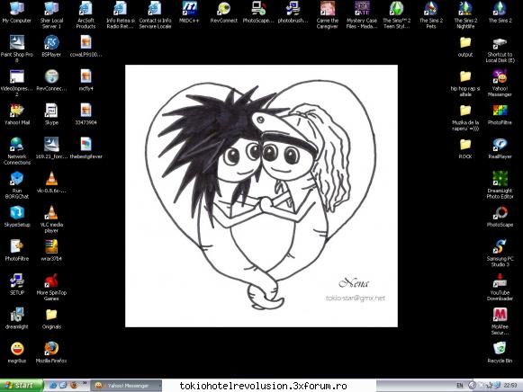Screen dimensions: 523x392
Task: Launch Yahoo! Messenger desktop icon
Action: (x=500, y=84)
